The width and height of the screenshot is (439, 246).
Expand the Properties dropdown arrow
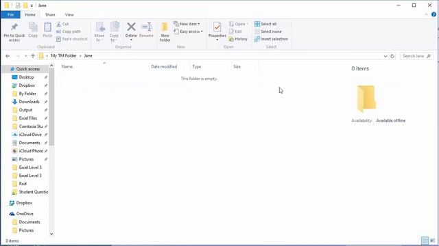tap(217, 40)
